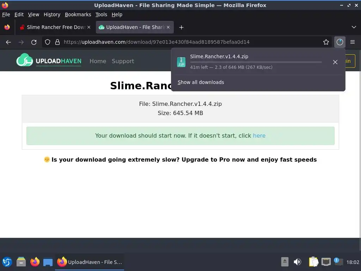Bookmark this page with the star
This screenshot has width=361, height=271.
coord(326,42)
